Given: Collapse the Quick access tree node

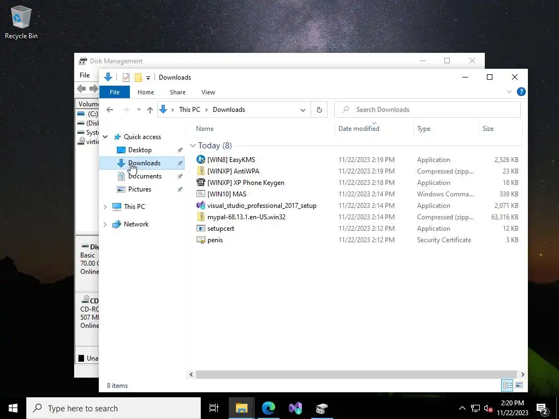Looking at the screenshot, I should [105, 137].
